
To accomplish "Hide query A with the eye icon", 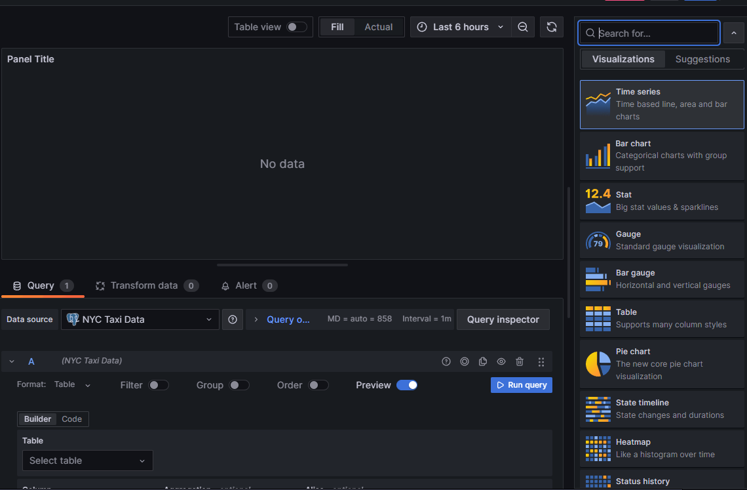I will point(501,361).
